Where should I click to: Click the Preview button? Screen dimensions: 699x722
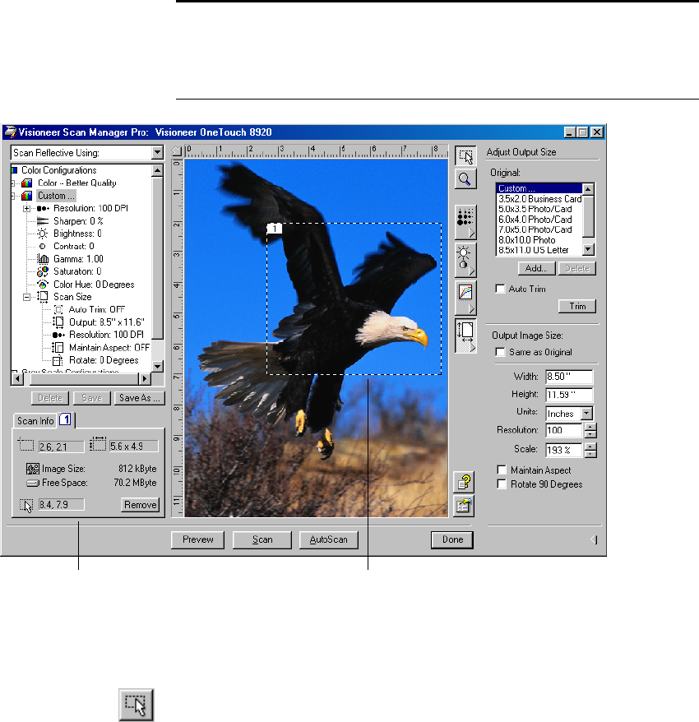[197, 539]
